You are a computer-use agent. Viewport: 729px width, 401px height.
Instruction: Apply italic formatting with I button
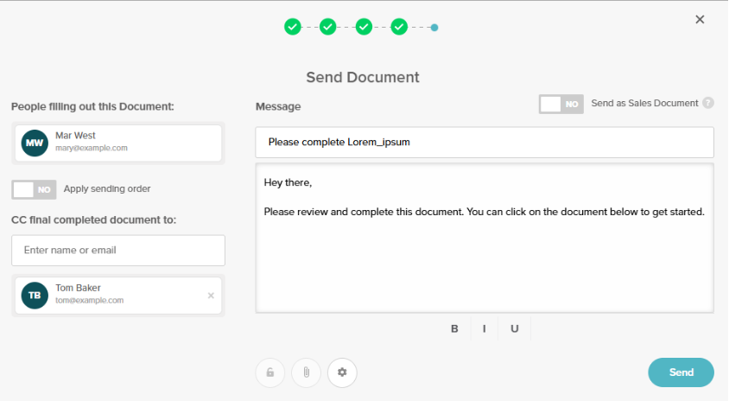point(484,328)
